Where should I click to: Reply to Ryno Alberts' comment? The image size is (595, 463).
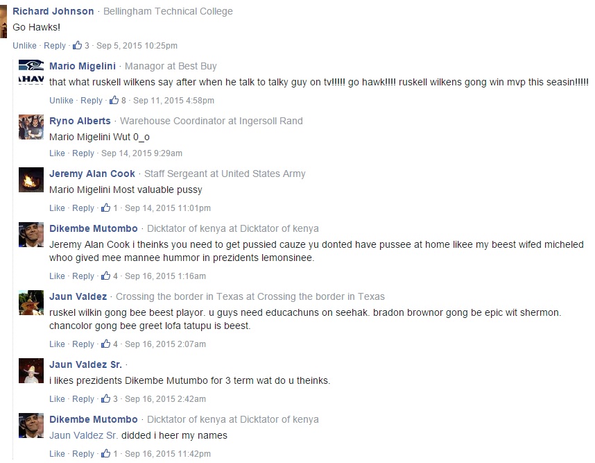click(x=83, y=153)
